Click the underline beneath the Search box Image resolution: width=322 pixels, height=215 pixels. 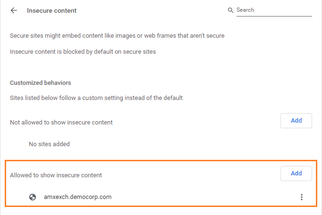point(274,17)
